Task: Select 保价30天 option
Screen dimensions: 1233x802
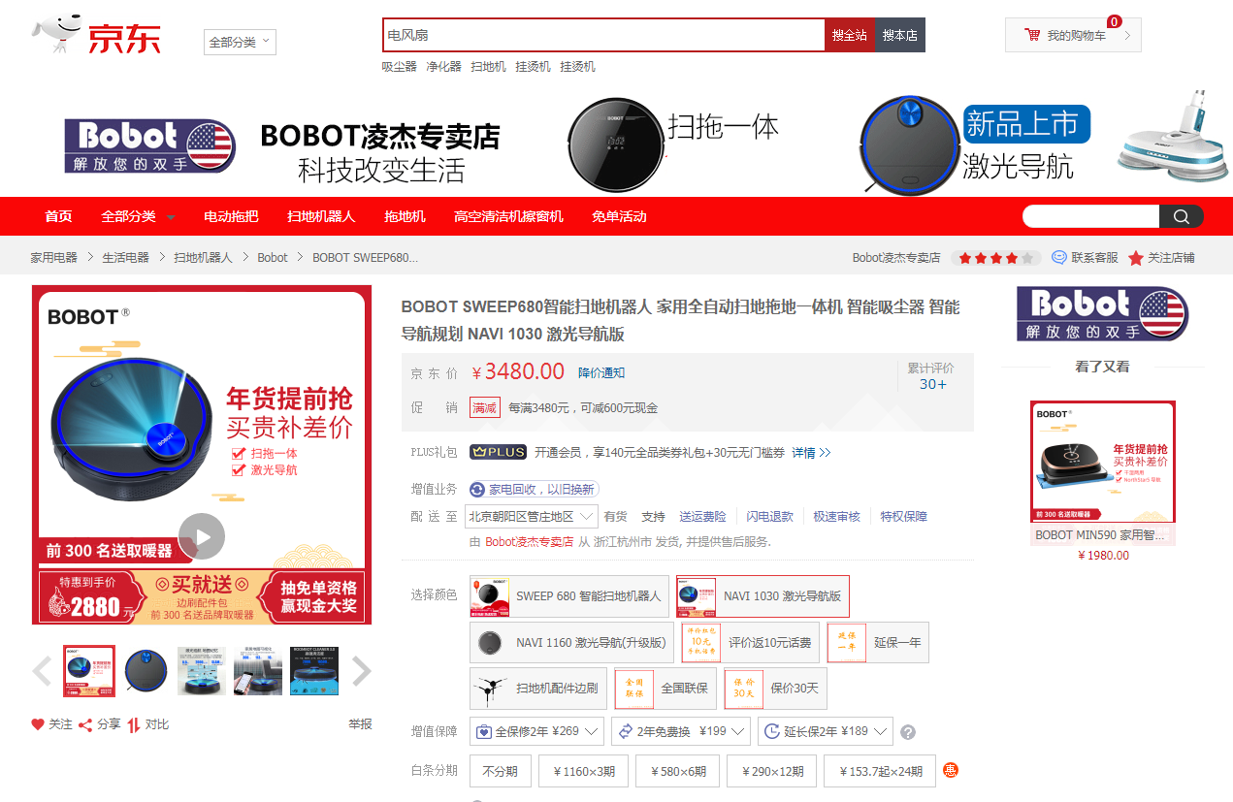Action: coord(775,689)
